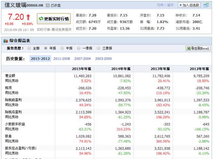
Task: Click the bar chart icon beside 综合损益表
Action: coord(6,41)
